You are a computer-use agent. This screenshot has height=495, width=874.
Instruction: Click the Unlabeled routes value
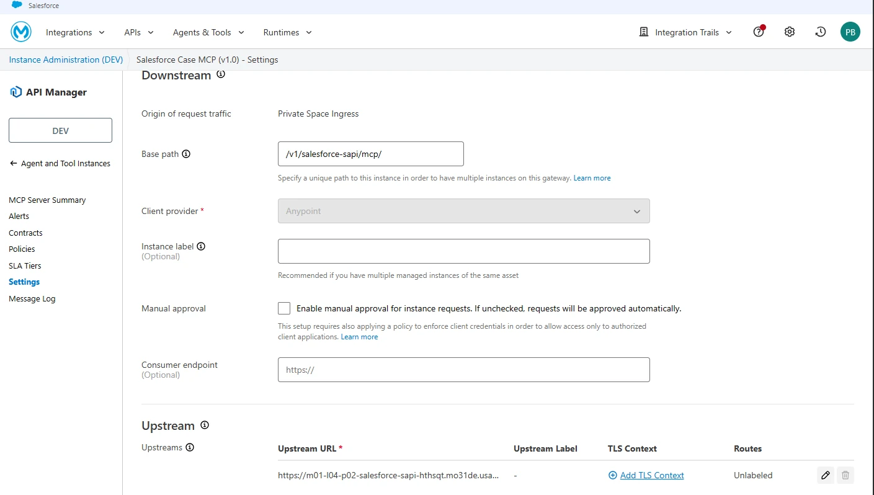pyautogui.click(x=753, y=475)
